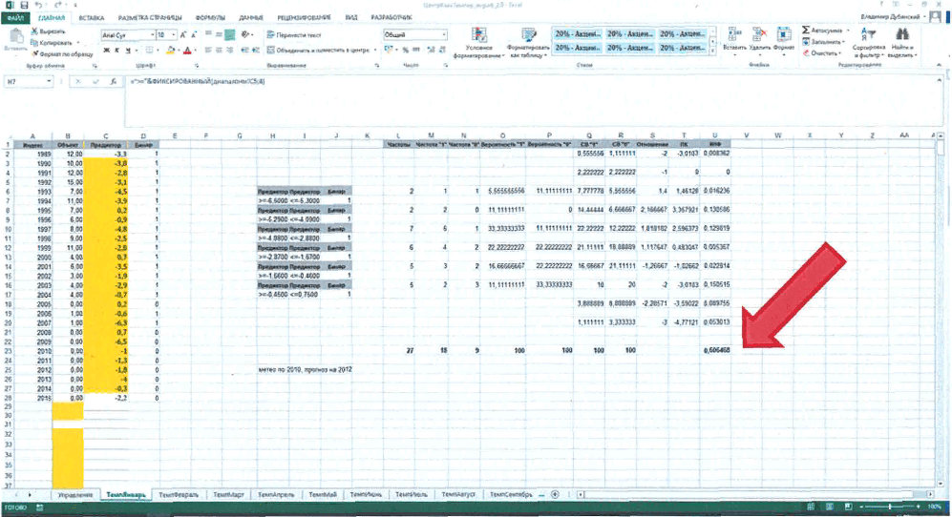Click in the formula bar text
The image size is (952, 517).
coord(198,81)
